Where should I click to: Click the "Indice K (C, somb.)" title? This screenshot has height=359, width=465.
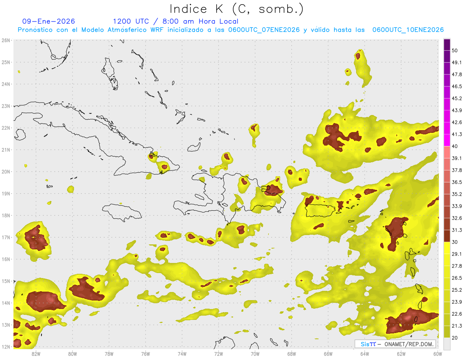(236, 9)
